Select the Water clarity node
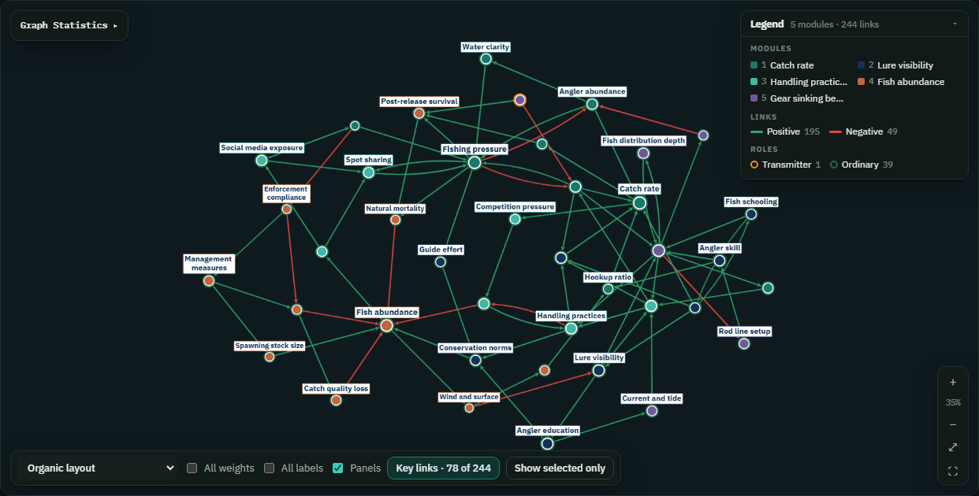 486,59
